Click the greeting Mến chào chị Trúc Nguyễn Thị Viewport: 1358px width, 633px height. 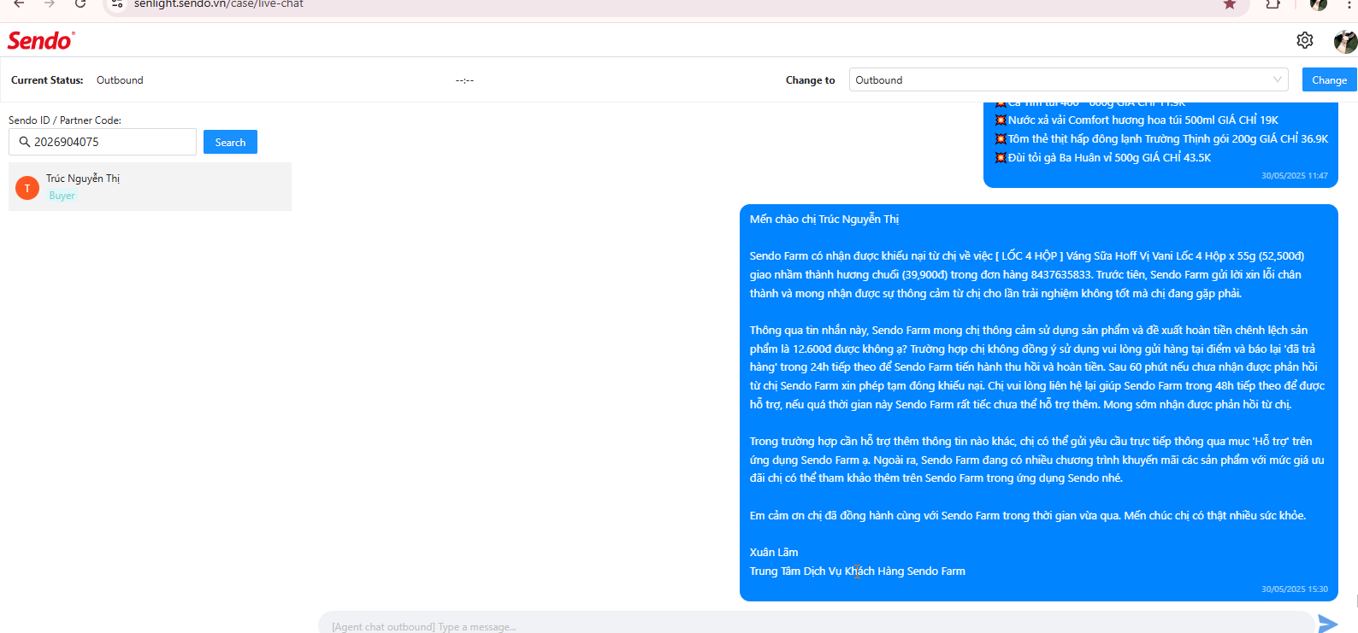(x=824, y=220)
